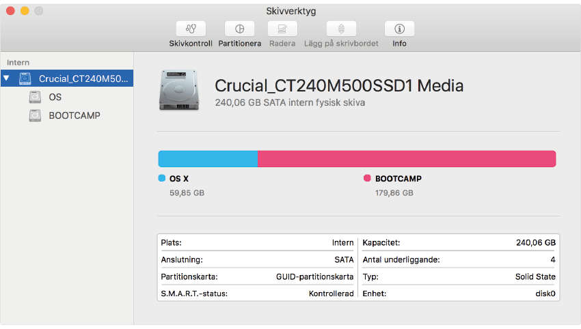Click the Radera erase icon

(282, 29)
